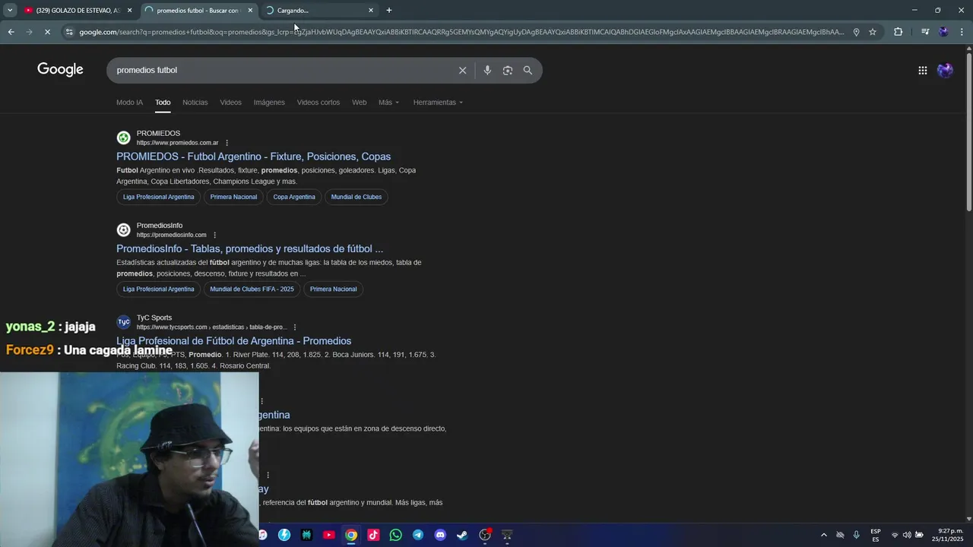This screenshot has height=547, width=973.
Task: Go back with the browser back arrow
Action: (11, 32)
